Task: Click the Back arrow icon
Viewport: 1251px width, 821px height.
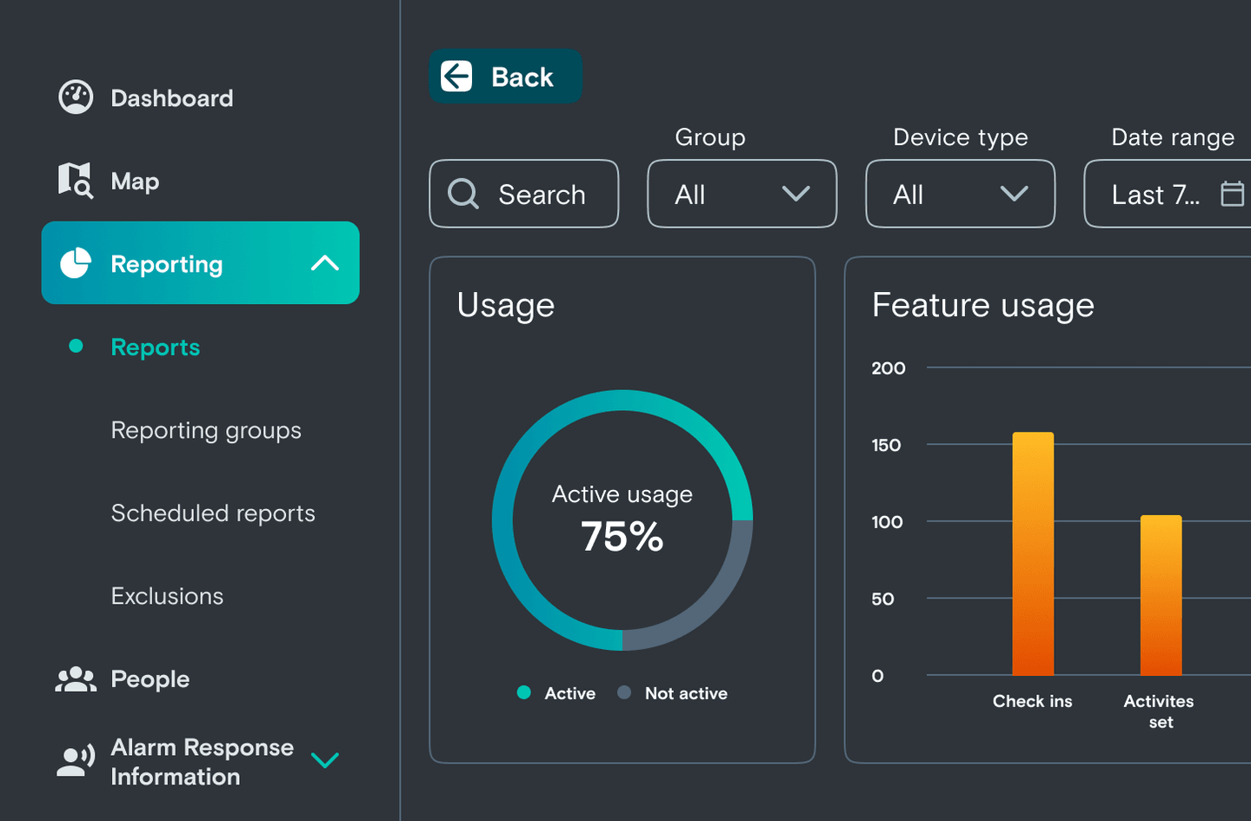Action: tap(456, 76)
